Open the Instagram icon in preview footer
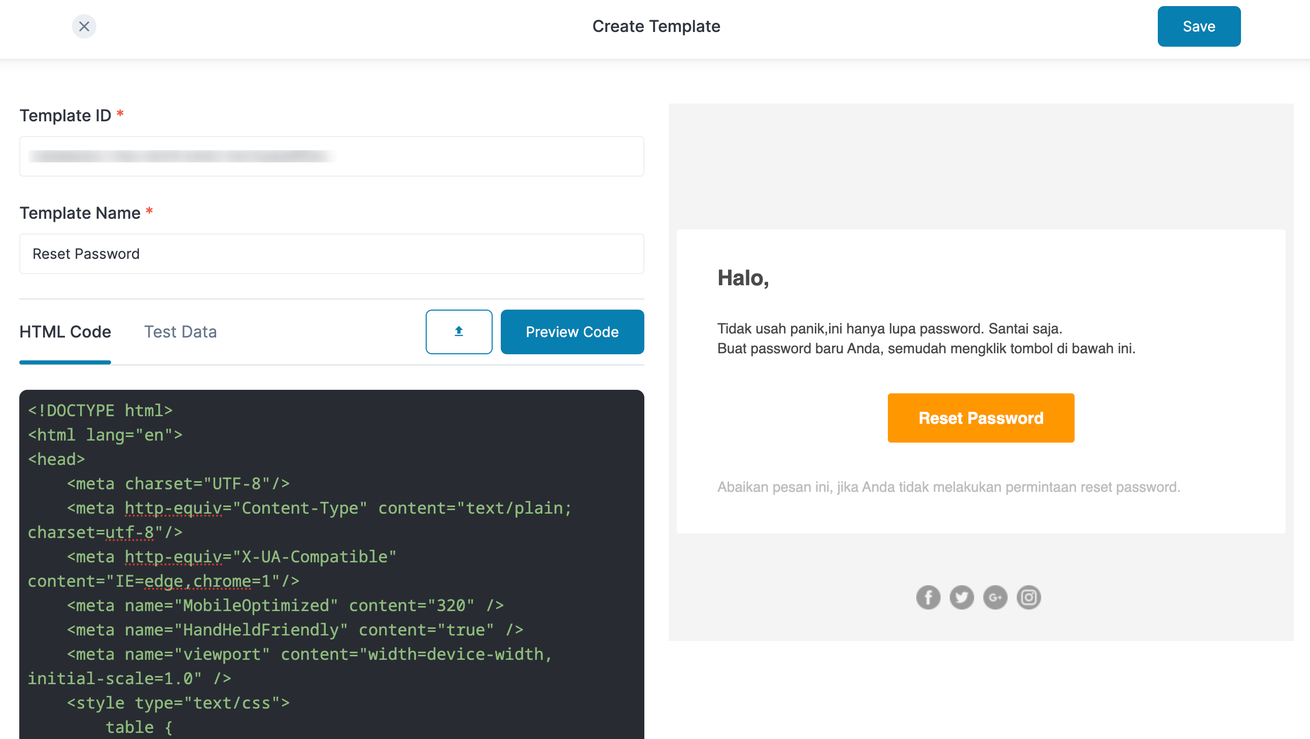The height and width of the screenshot is (739, 1310). (x=1028, y=597)
